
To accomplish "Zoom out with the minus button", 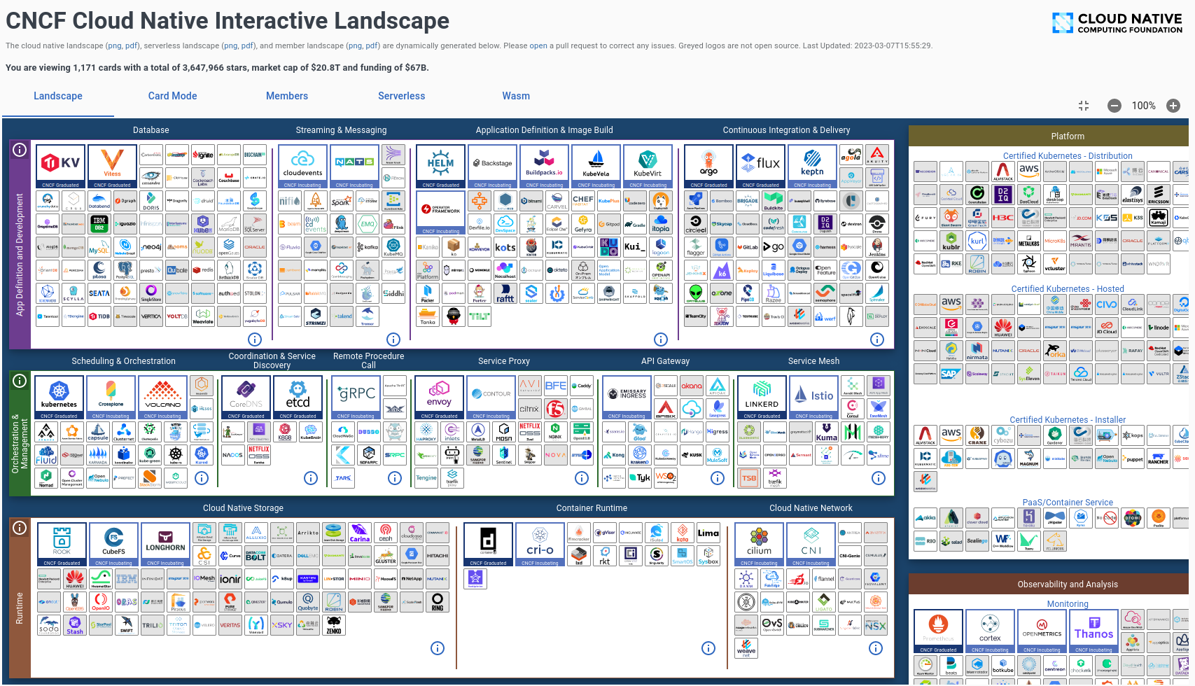I will pos(1114,106).
